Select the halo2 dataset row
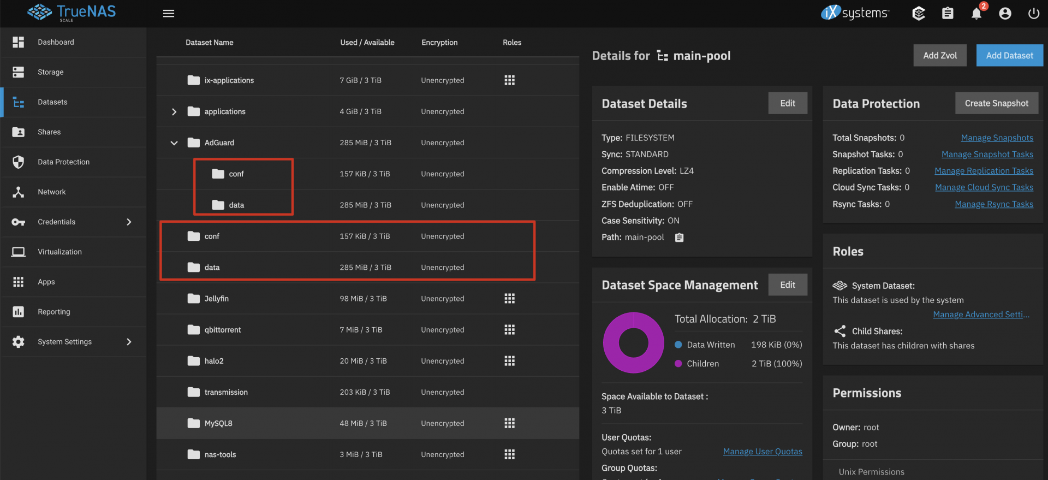The width and height of the screenshot is (1048, 480). pyautogui.click(x=368, y=361)
